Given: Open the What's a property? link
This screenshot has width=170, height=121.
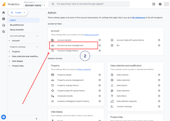Looking at the screenshot, I should (x=84, y=69).
